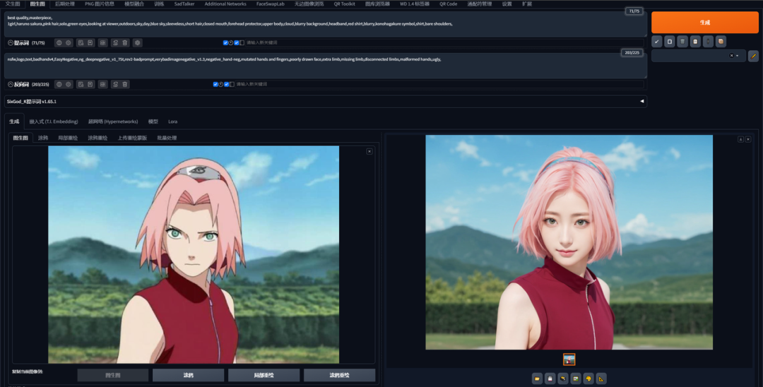Click the cardboard box icon under 生成 button
Viewport: 763px width, 387px height.
pos(721,42)
